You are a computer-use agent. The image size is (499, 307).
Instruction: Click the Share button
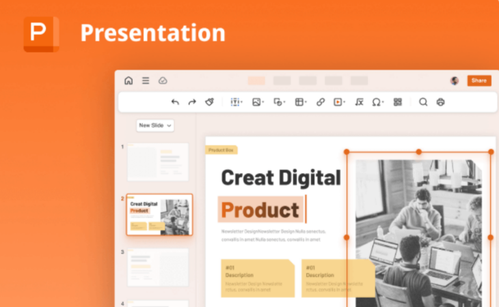point(479,81)
